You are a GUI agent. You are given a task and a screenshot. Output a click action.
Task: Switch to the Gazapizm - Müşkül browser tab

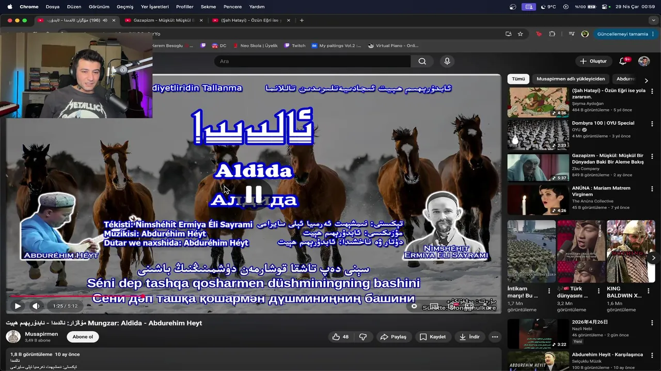[159, 20]
